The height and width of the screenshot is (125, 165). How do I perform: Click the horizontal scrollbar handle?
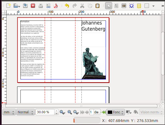[81, 106]
